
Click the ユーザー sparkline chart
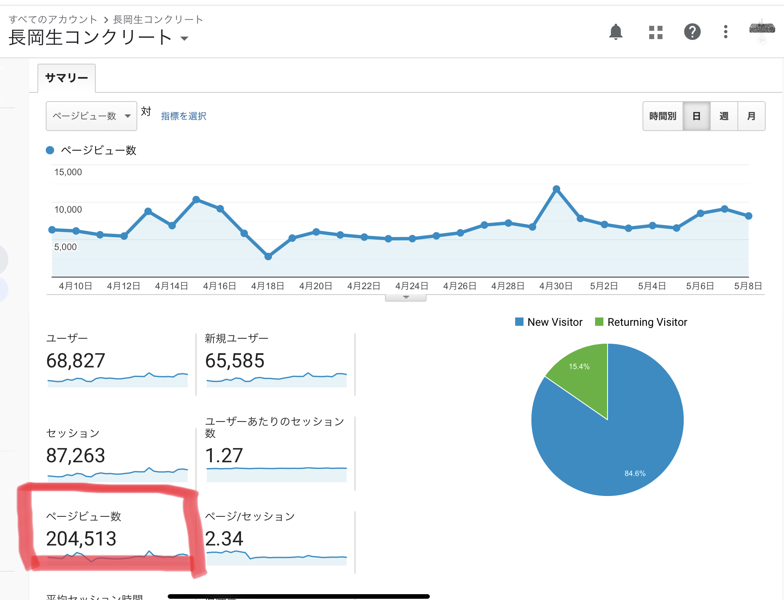click(x=118, y=380)
